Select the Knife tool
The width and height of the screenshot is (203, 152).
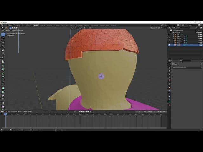tap(3, 85)
